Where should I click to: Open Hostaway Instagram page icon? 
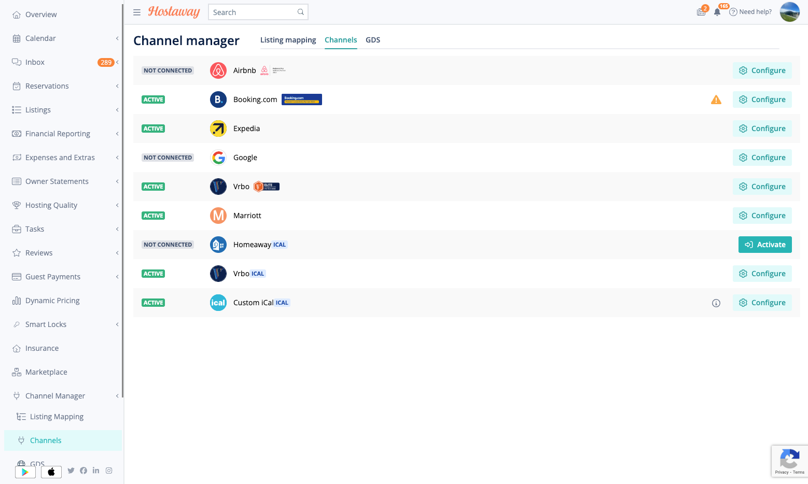(x=109, y=471)
